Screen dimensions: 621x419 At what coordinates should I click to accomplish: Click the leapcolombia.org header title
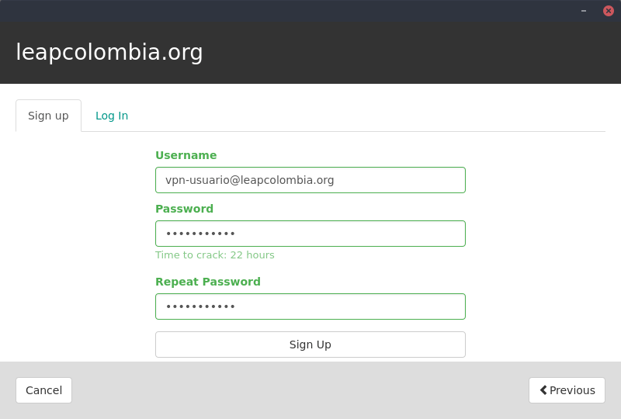(109, 52)
